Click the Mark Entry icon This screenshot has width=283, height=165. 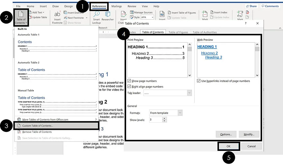pyautogui.click(x=205, y=14)
